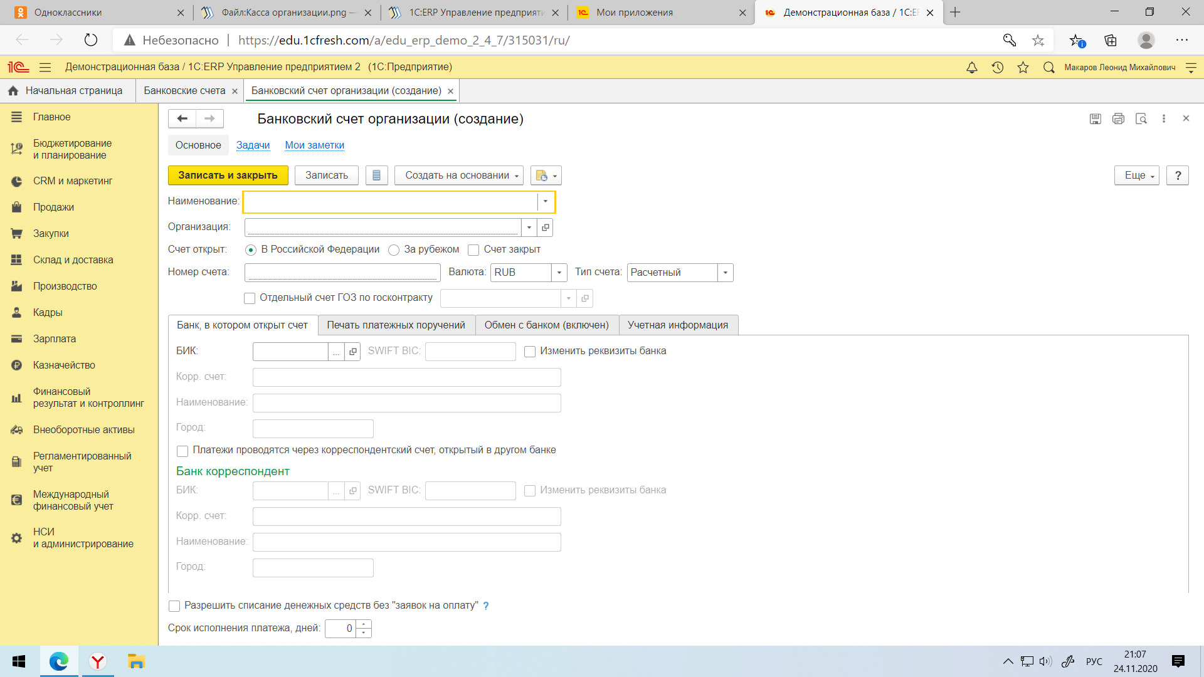
Task: Click help question mark next to списание
Action: point(486,606)
